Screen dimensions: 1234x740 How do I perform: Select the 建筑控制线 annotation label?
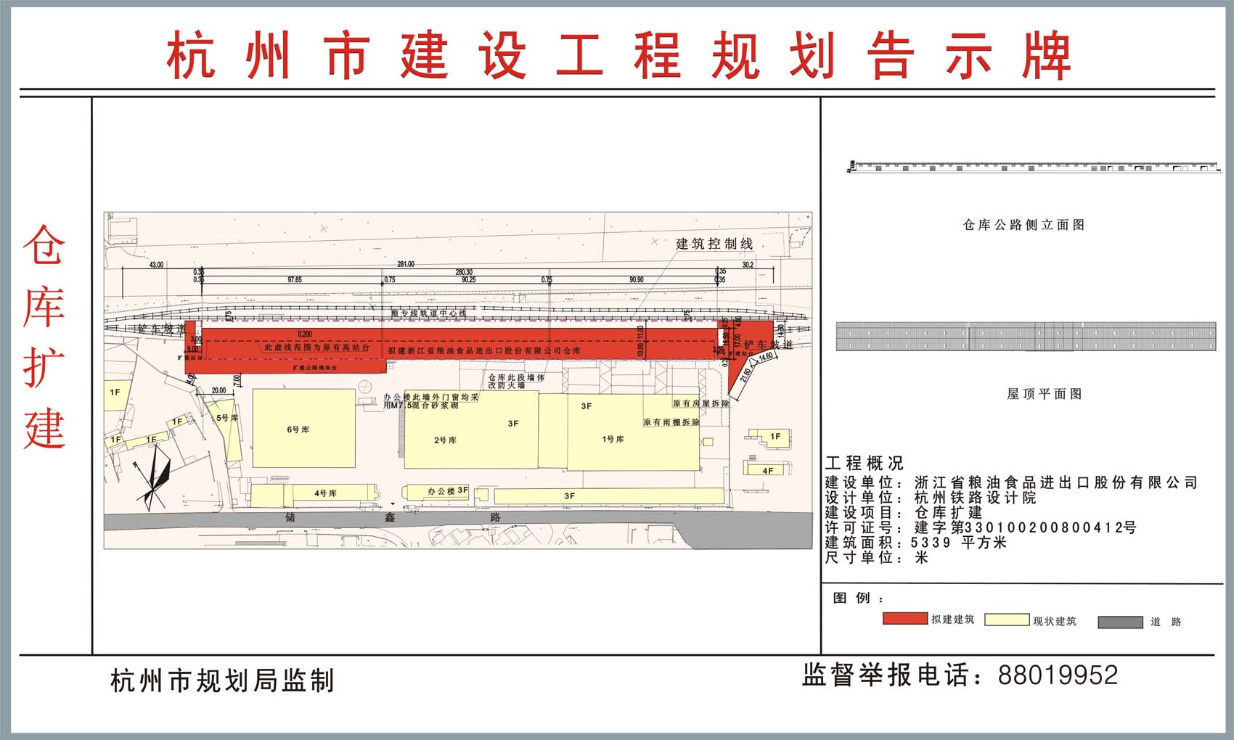click(714, 244)
